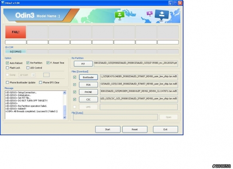
Task: Enable Phone Bootloader Update checkbox
Action: pyautogui.click(x=7, y=82)
